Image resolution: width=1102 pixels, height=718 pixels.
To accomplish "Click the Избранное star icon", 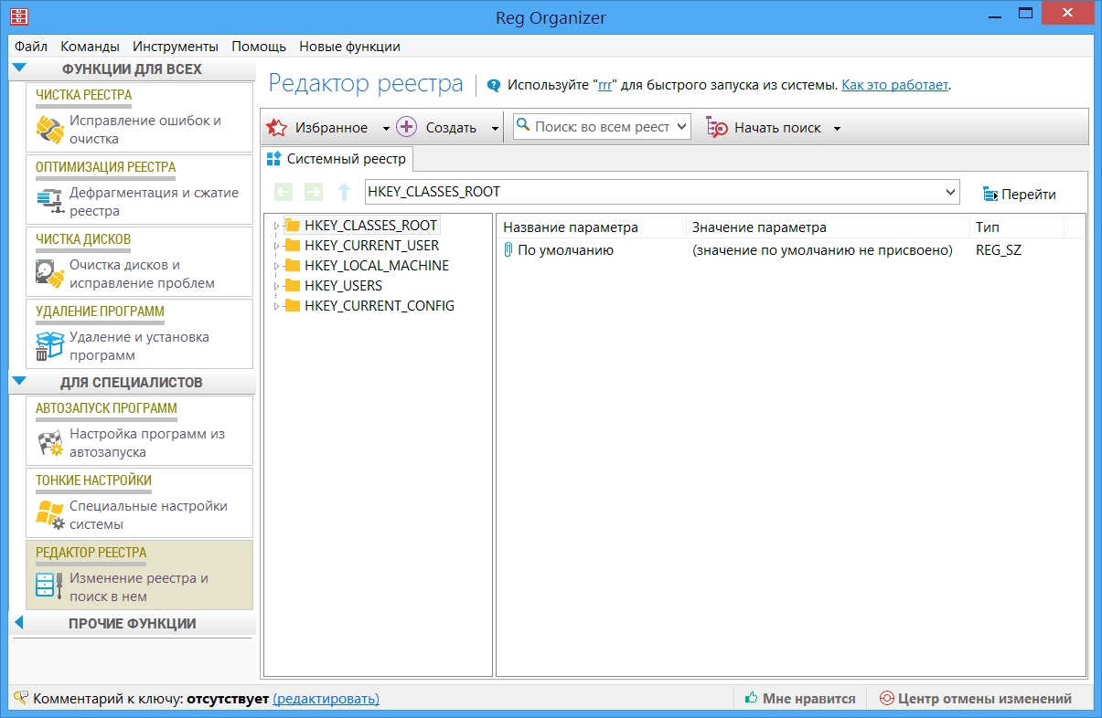I will click(x=277, y=127).
